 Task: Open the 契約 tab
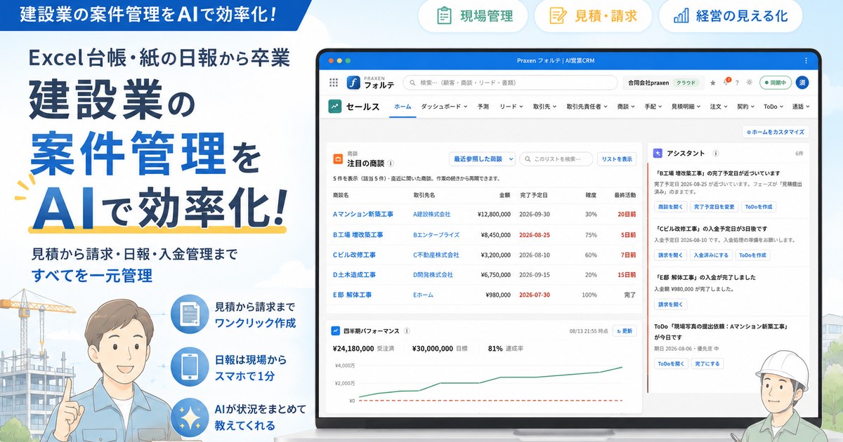click(x=746, y=107)
